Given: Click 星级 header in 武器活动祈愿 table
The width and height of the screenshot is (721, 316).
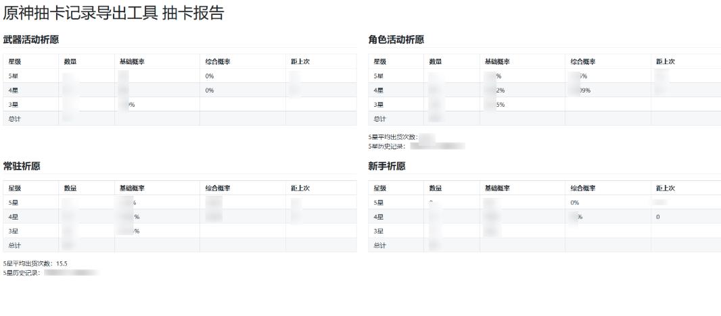Looking at the screenshot, I should [x=15, y=61].
